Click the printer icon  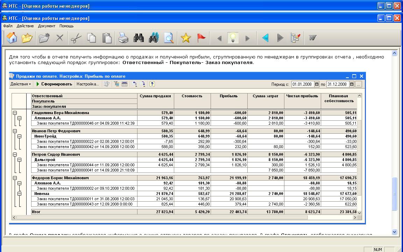pyautogui.click(x=123, y=38)
